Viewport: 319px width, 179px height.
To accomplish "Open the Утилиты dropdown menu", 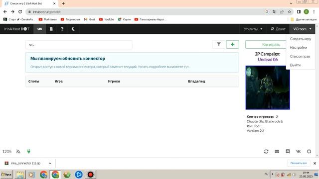I will 253,29.
